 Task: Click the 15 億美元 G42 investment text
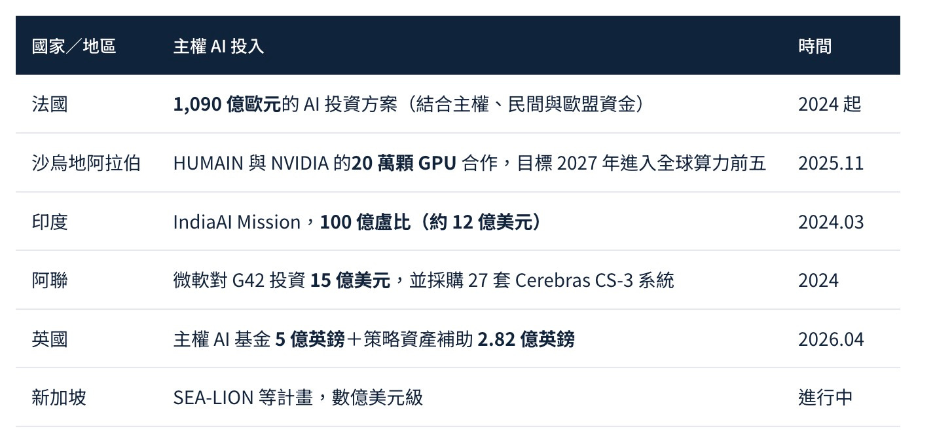(x=350, y=280)
